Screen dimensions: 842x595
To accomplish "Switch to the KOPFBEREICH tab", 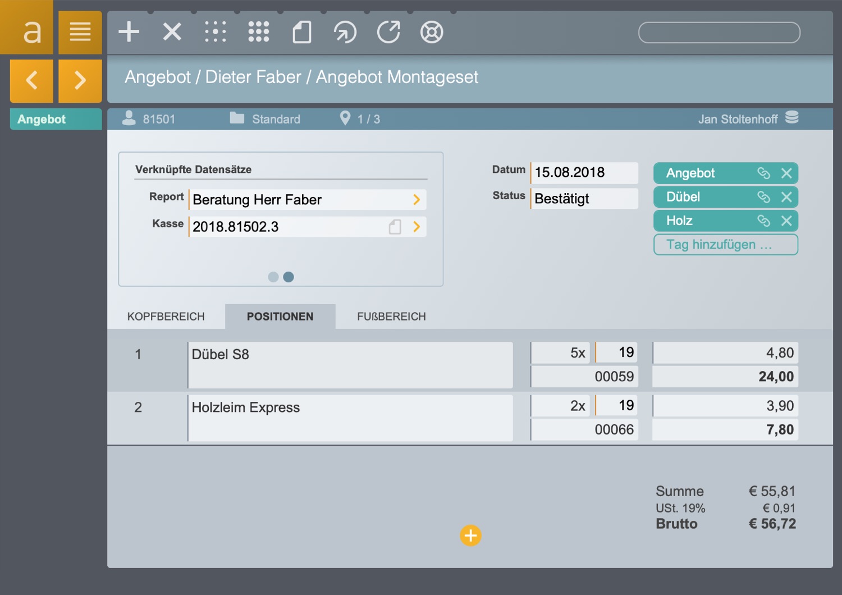I will pyautogui.click(x=166, y=317).
